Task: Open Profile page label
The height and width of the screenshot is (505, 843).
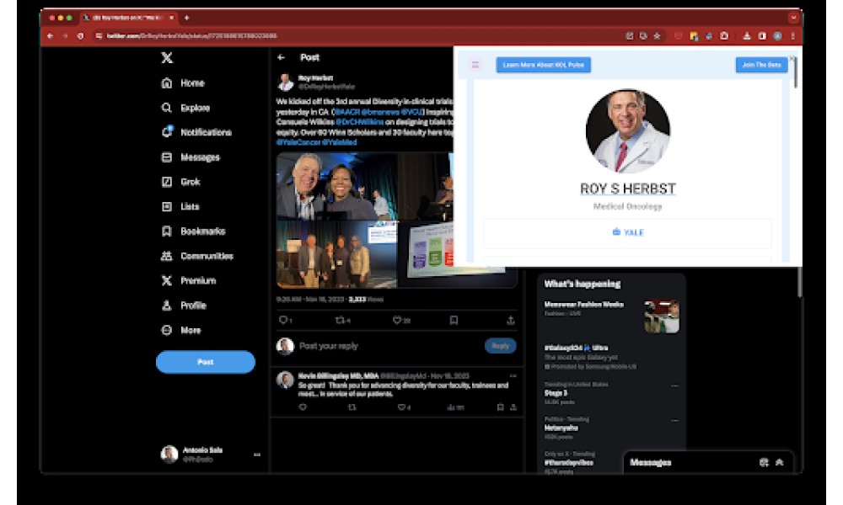Action: (x=193, y=306)
